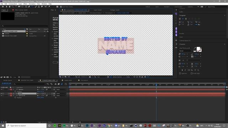Image resolution: width=228 pixels, height=128 pixels.
Task: Hide the EDITED BY layer with its eye
Action: click(1, 96)
